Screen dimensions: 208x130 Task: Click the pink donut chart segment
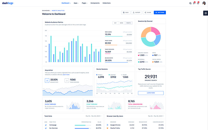(x=155, y=30)
